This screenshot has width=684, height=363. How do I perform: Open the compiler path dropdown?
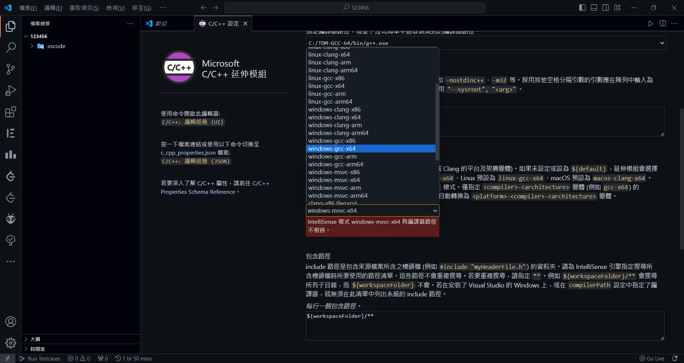point(662,43)
